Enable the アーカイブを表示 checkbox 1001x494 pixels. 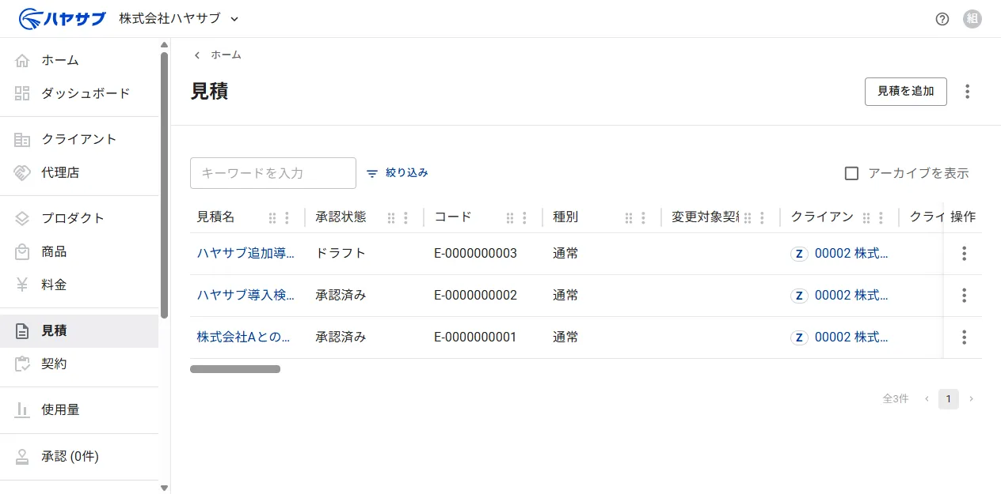(852, 173)
